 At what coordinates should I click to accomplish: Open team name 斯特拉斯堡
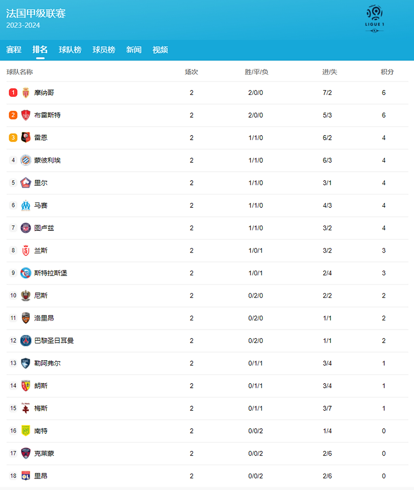[51, 273]
